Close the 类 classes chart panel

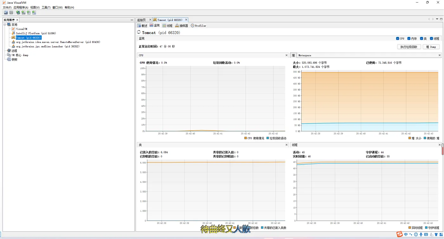(x=286, y=145)
